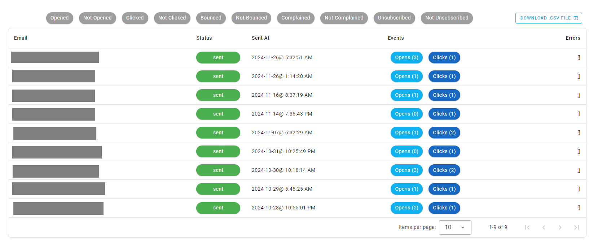
Task: Click errors brackets in 2024-10-28 row
Action: [579, 208]
